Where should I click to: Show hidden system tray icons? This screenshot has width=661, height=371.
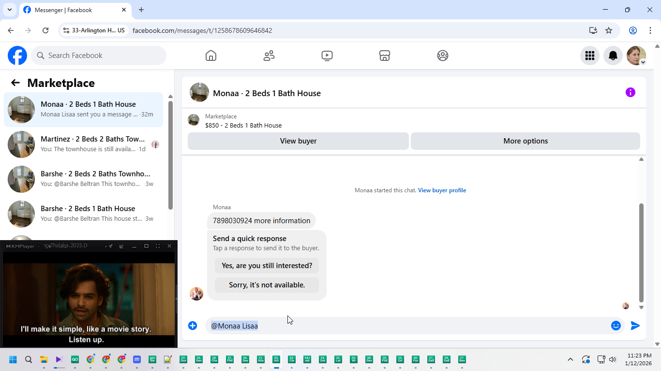(x=571, y=359)
